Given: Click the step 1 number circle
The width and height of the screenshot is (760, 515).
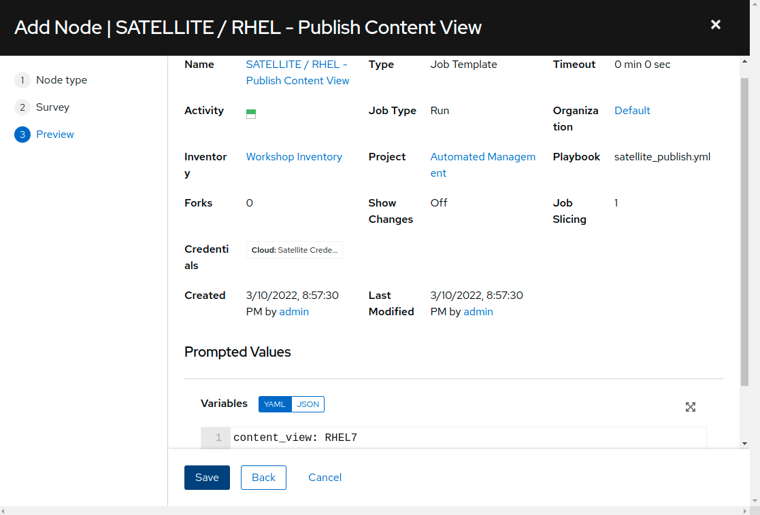Looking at the screenshot, I should click(x=22, y=80).
